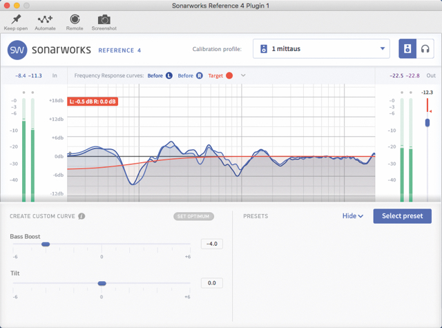Open the custom curve info icon
The height and width of the screenshot is (328, 442).
tap(81, 216)
